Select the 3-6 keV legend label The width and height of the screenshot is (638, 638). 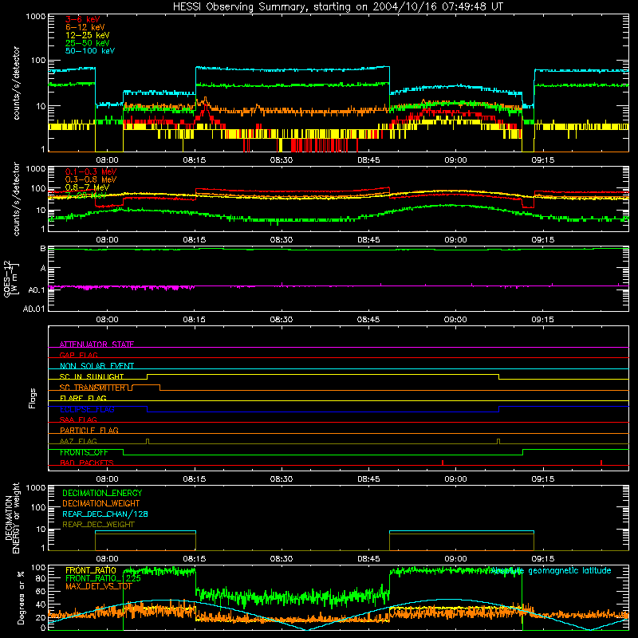83,19
